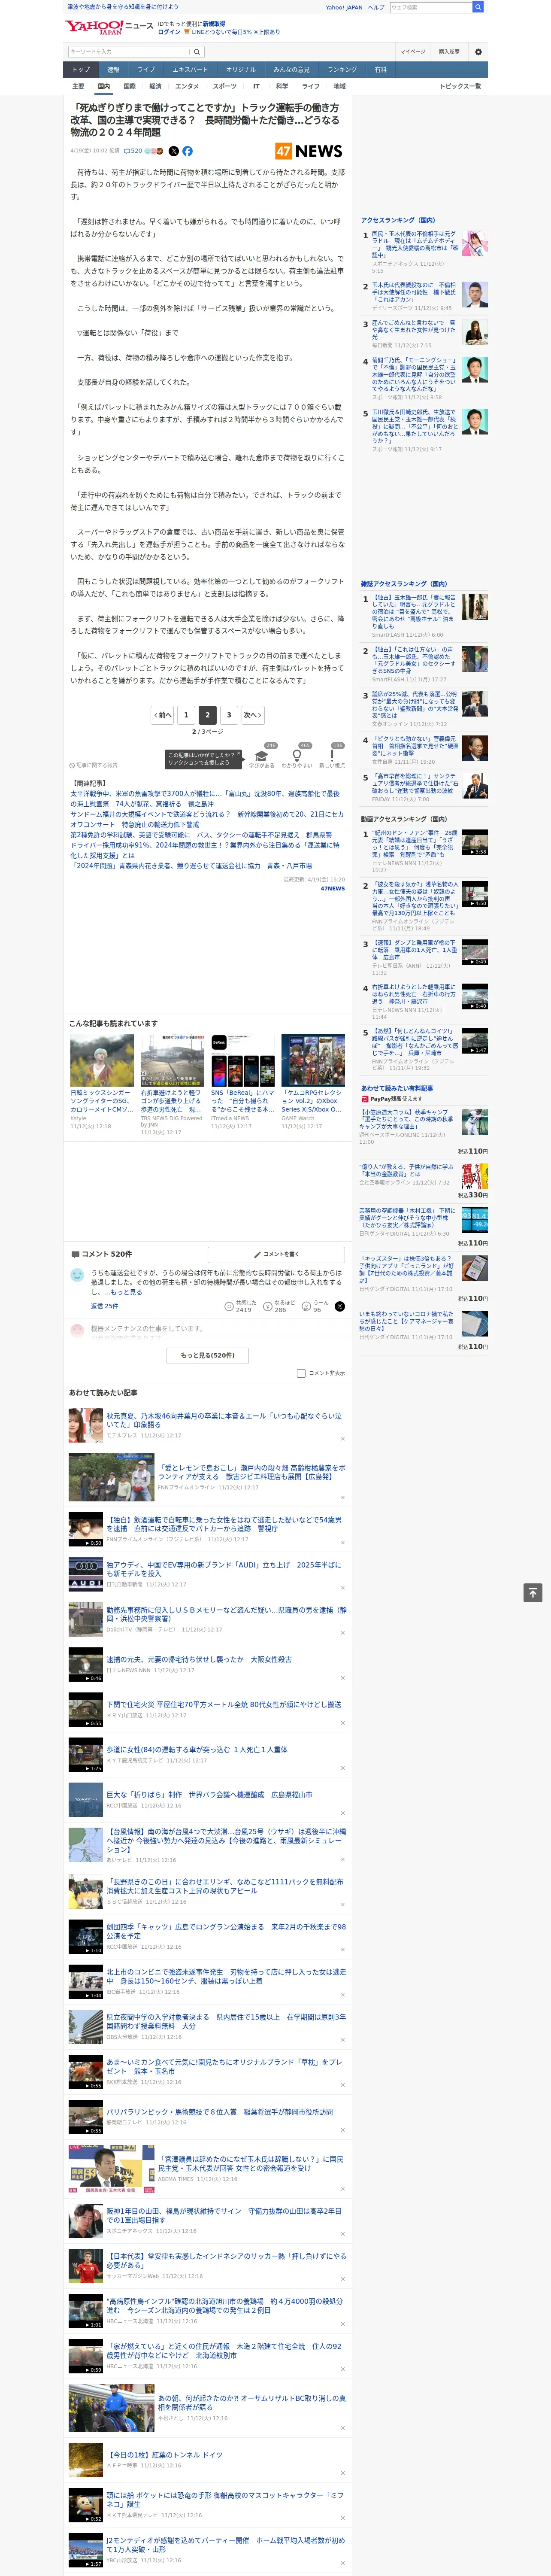Image resolution: width=551 pixels, height=2576 pixels.
Task: Open related link 「2024年問題」青森県内荷主業者
Action: [x=190, y=866]
